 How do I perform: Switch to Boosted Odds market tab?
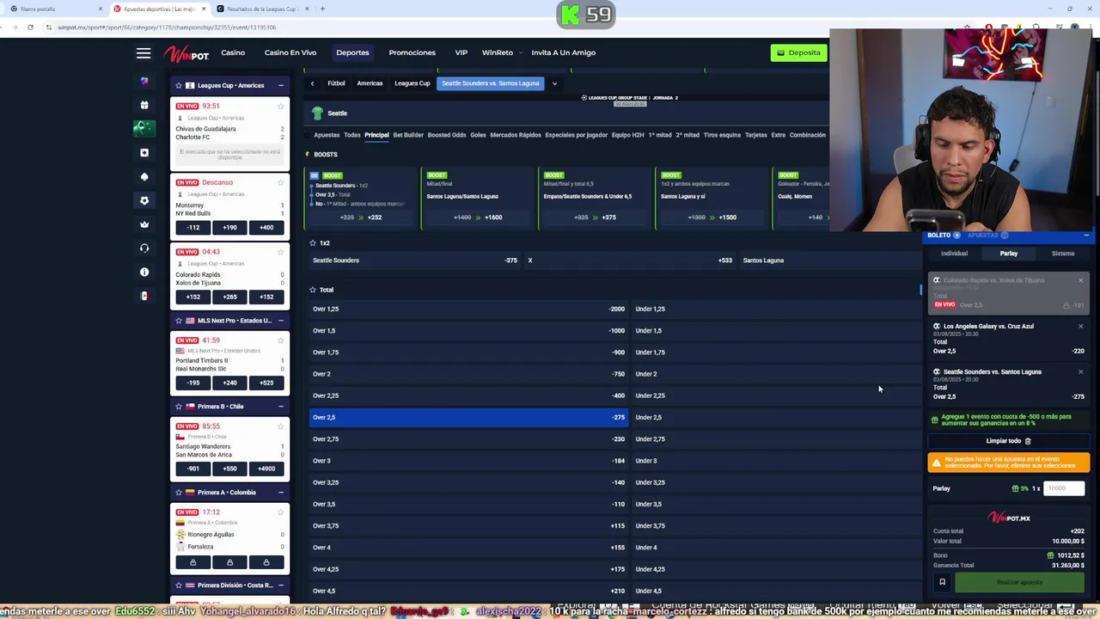pyautogui.click(x=447, y=135)
